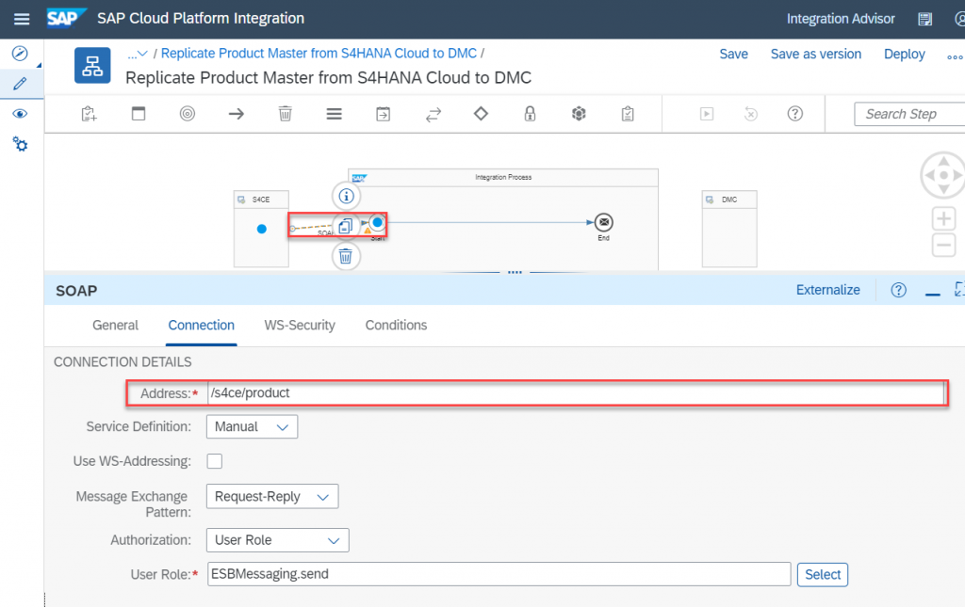Click the Deploy button
The width and height of the screenshot is (965, 607).
904,54
